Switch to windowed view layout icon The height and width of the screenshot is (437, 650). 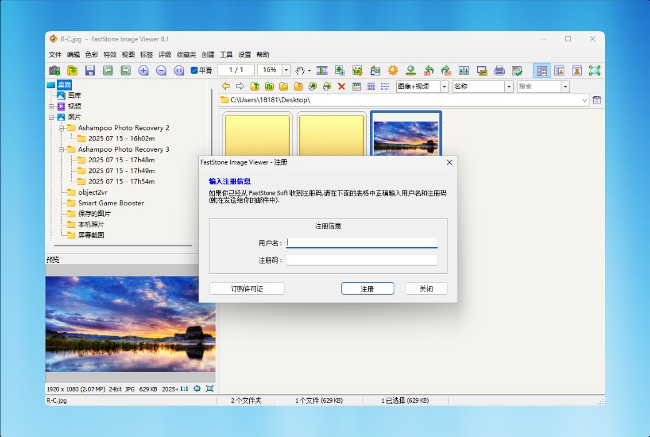(x=559, y=71)
